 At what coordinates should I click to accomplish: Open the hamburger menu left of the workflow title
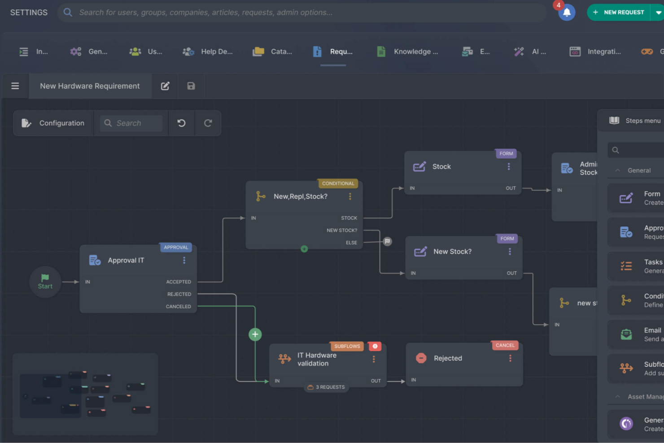tap(15, 86)
